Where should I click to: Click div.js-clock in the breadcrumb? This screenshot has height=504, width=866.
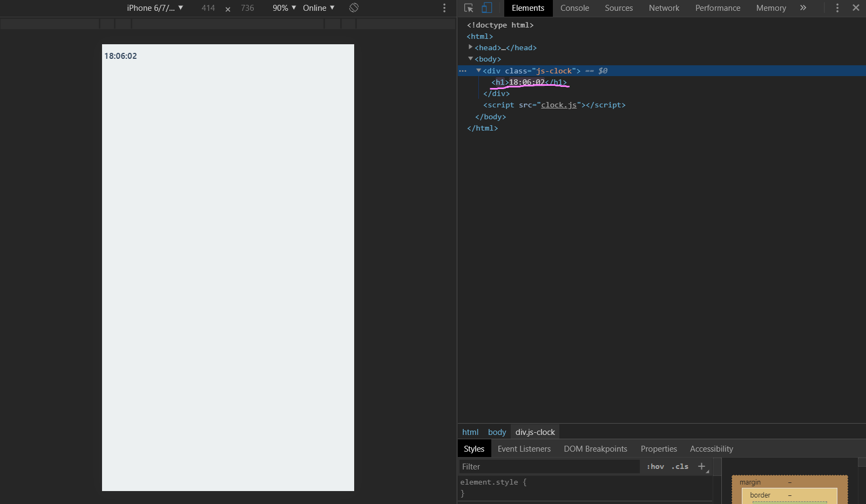(x=535, y=432)
